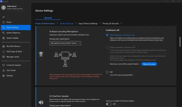
Task: Click the AI ClearVoice Speaker heading
Action: pos(59,96)
